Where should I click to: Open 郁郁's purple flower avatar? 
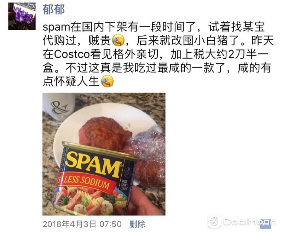(x=22, y=16)
